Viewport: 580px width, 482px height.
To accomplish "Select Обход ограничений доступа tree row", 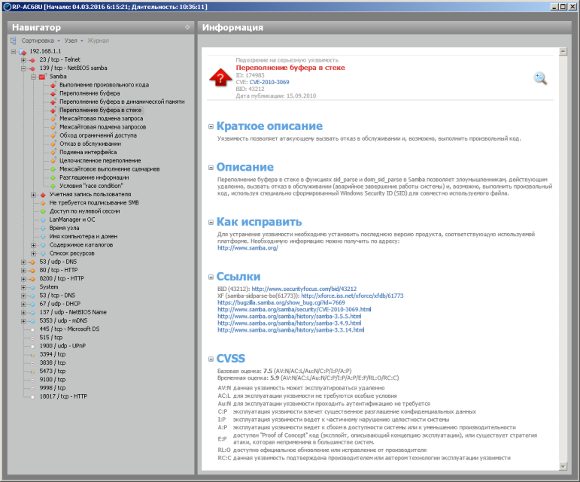I will 98,135.
